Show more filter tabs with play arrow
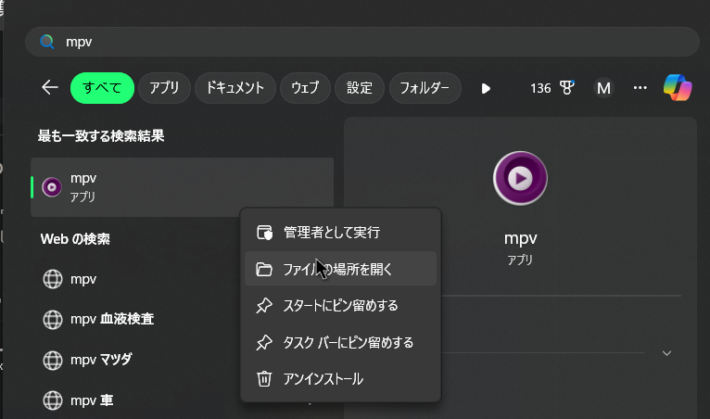The height and width of the screenshot is (419, 710). [486, 88]
